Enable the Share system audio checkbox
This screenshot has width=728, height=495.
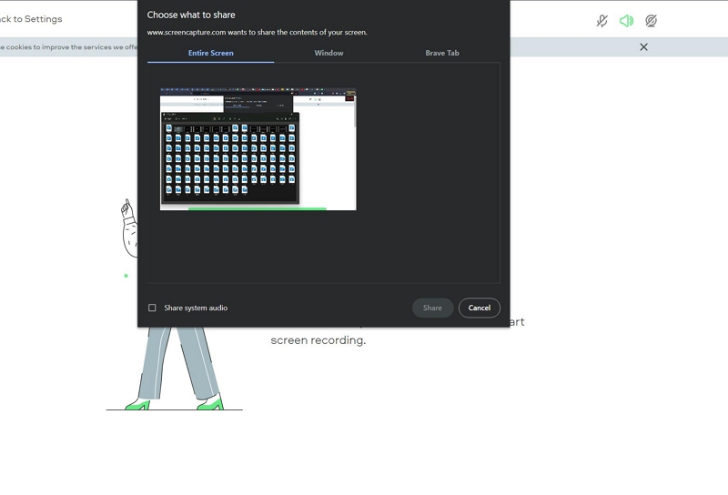pyautogui.click(x=152, y=308)
